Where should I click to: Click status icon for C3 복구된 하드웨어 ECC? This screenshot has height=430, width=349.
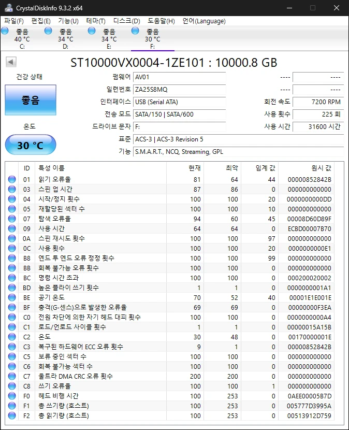pos(12,347)
